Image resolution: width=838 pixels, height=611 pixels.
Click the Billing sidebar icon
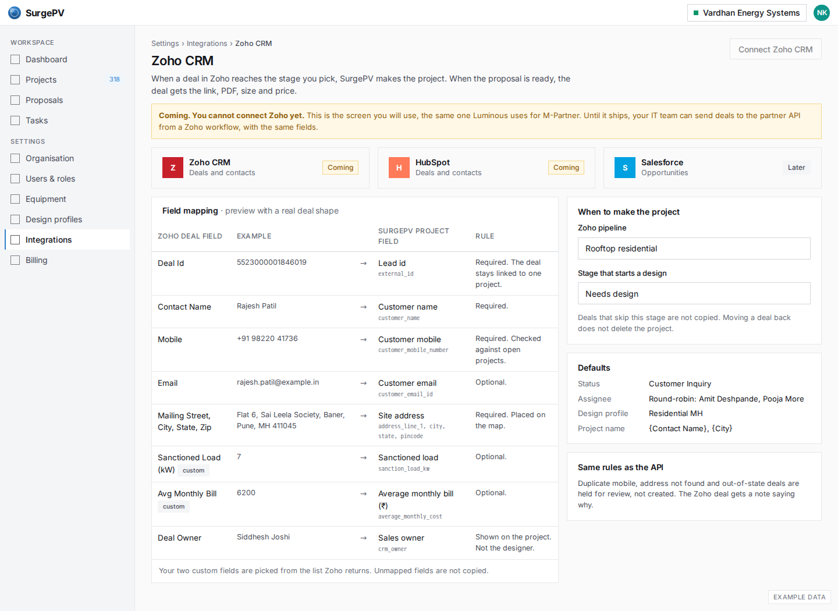pyautogui.click(x=15, y=260)
